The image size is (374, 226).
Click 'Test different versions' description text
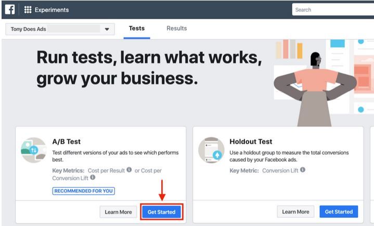tap(115, 156)
